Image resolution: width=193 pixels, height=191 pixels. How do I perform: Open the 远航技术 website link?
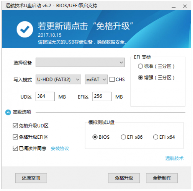[174, 158]
